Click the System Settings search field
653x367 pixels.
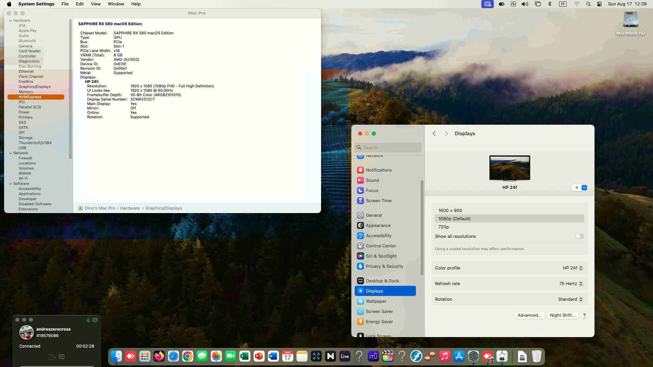click(388, 147)
